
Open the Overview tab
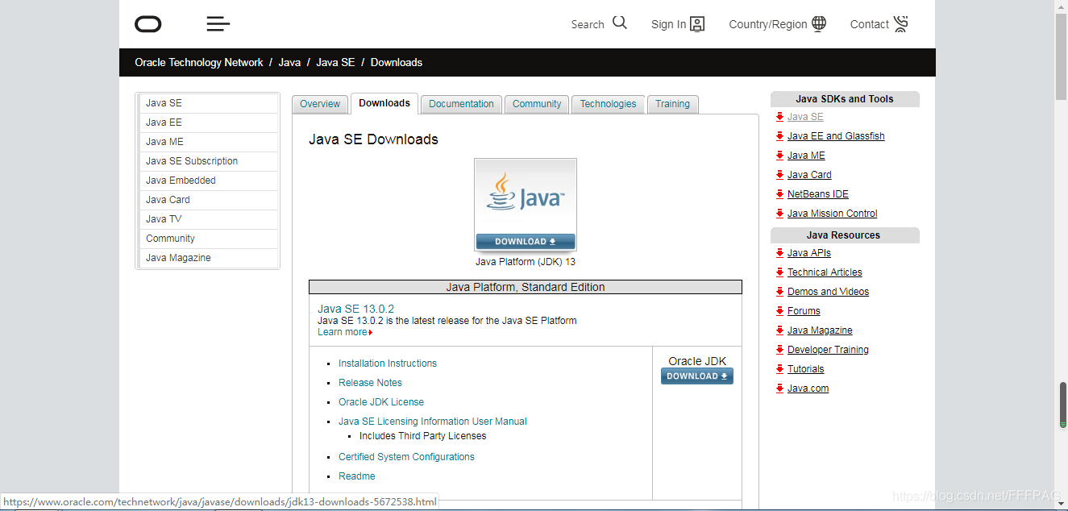pos(320,104)
